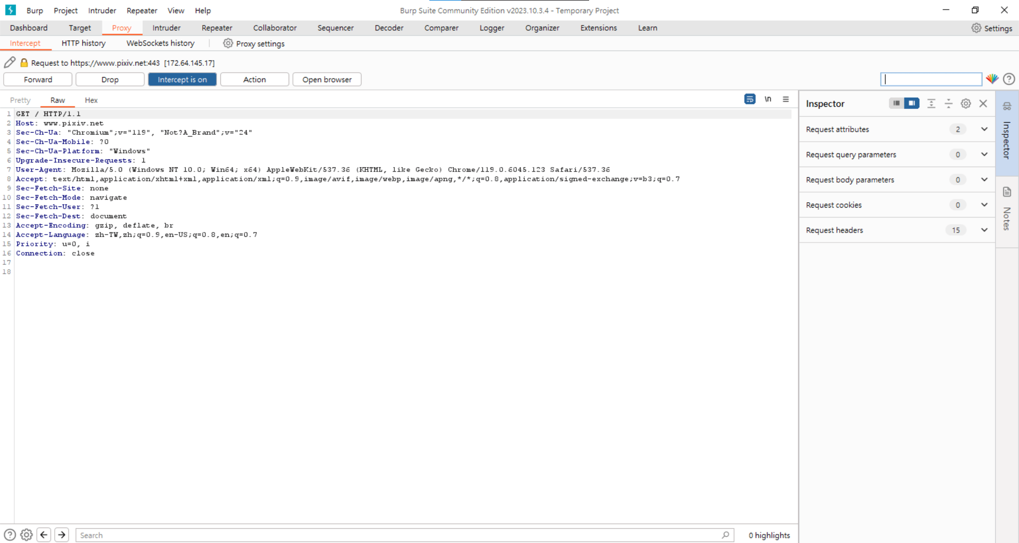Click the HTTPS padlock icon
1019x543 pixels.
click(x=24, y=63)
